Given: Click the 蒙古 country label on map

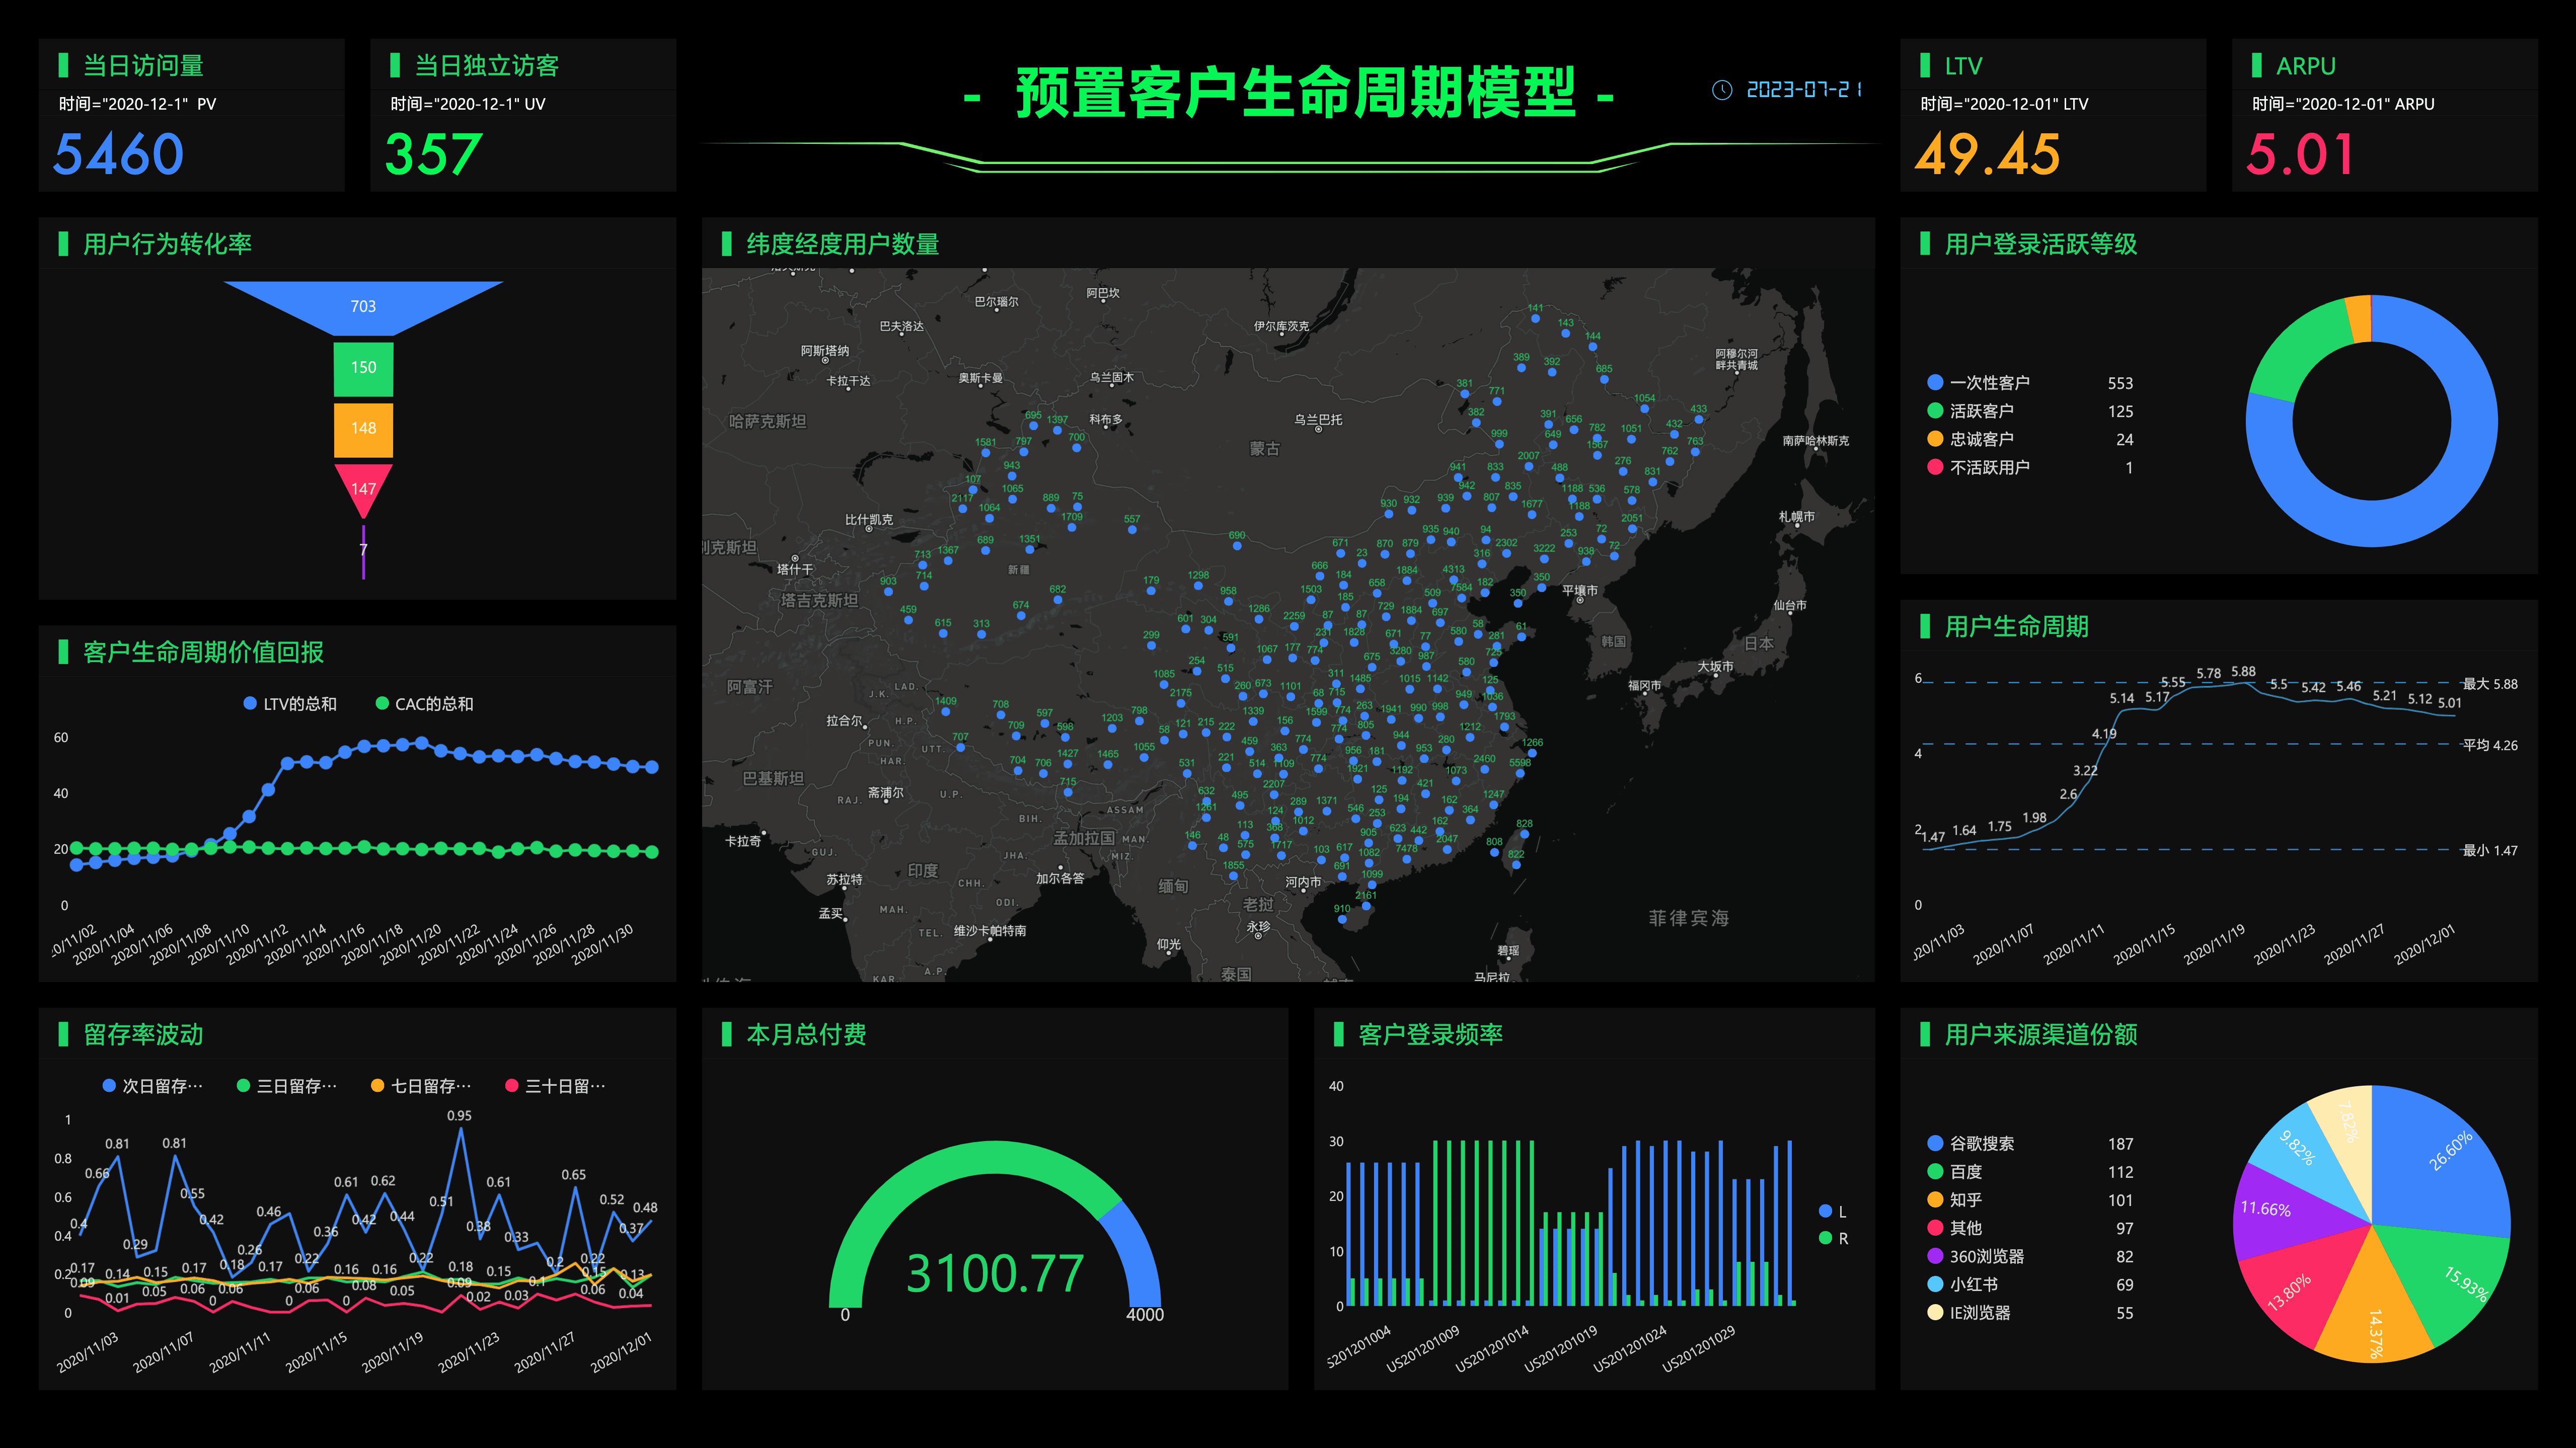Looking at the screenshot, I should click(x=1264, y=449).
